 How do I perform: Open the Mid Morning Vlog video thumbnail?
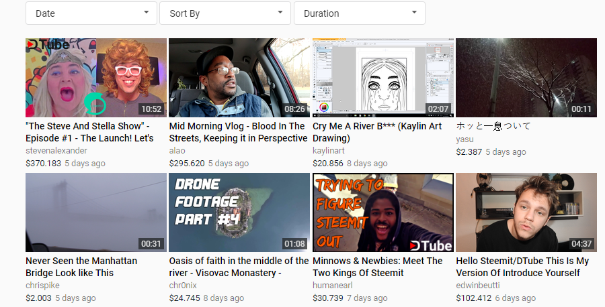click(239, 78)
